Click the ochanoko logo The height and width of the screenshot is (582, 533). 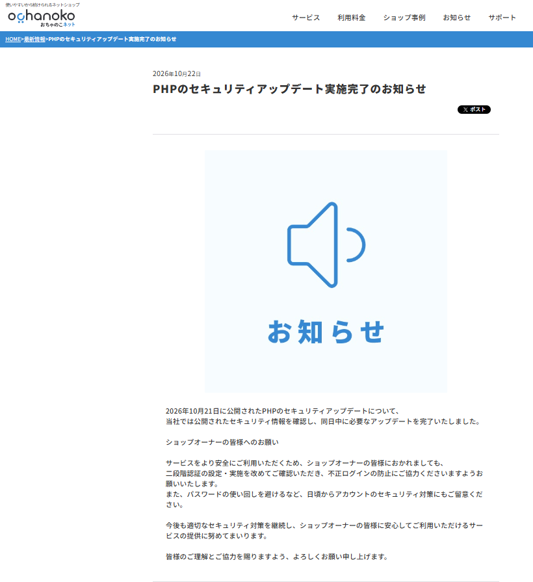(42, 18)
